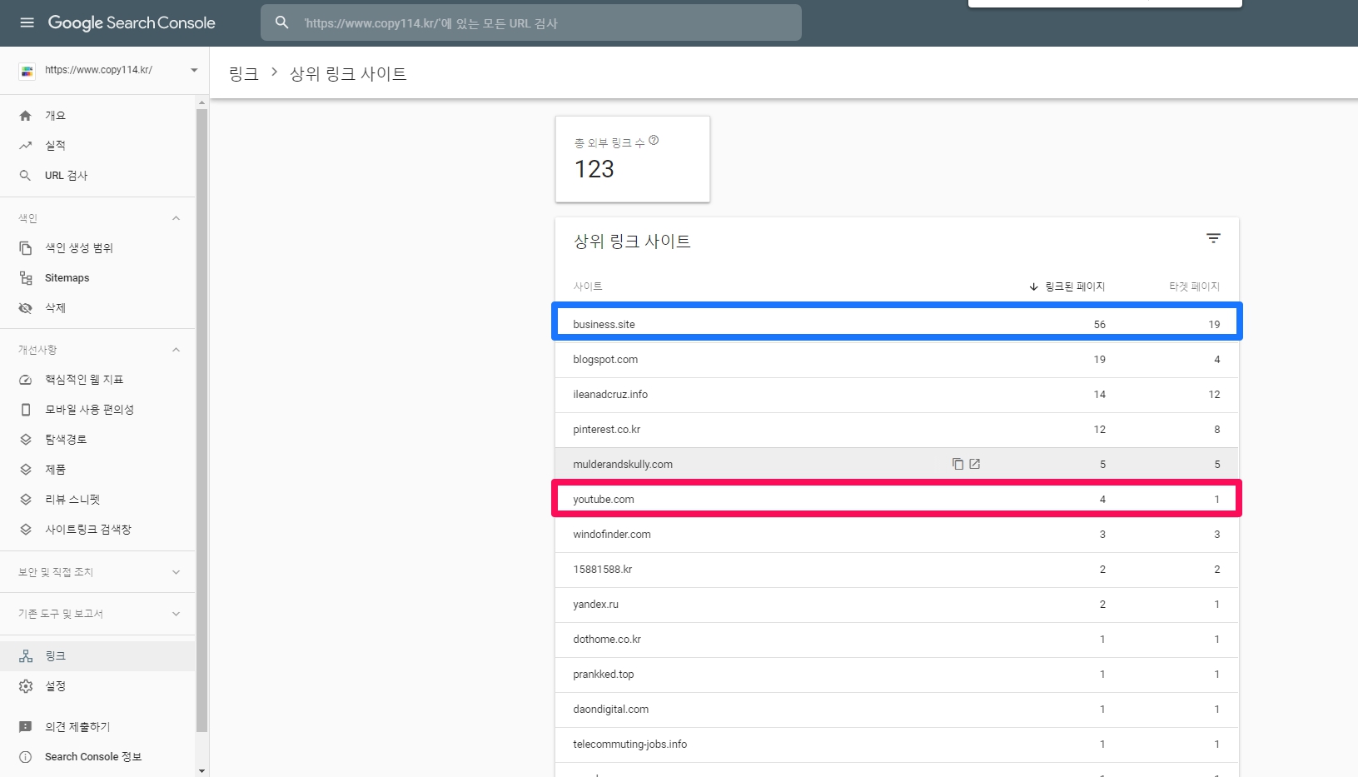The height and width of the screenshot is (777, 1358).
Task: Click the filter icon in 상위 링크 사이트 table
Action: click(x=1213, y=238)
